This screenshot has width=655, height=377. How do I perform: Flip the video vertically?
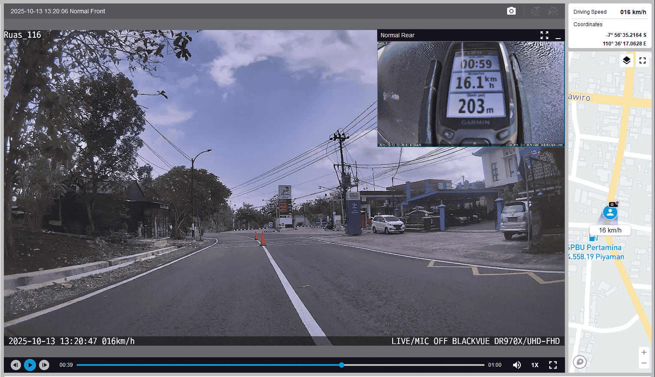[535, 11]
